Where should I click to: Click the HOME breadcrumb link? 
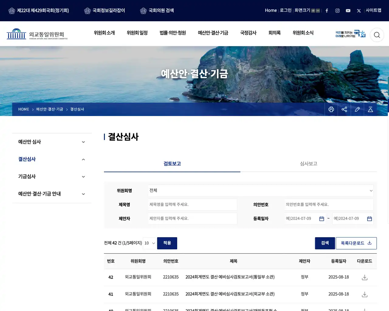coord(24,109)
